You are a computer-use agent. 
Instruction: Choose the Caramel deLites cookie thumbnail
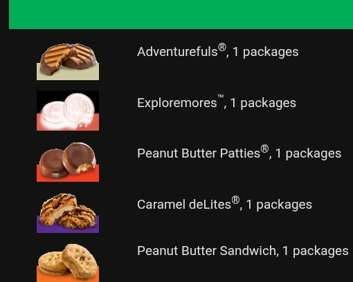(x=68, y=213)
